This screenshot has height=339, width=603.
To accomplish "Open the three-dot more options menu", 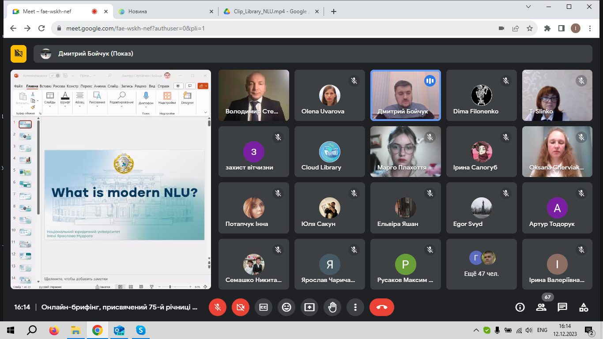I will click(x=355, y=307).
